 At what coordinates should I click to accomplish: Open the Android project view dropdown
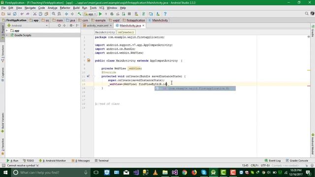(28, 26)
